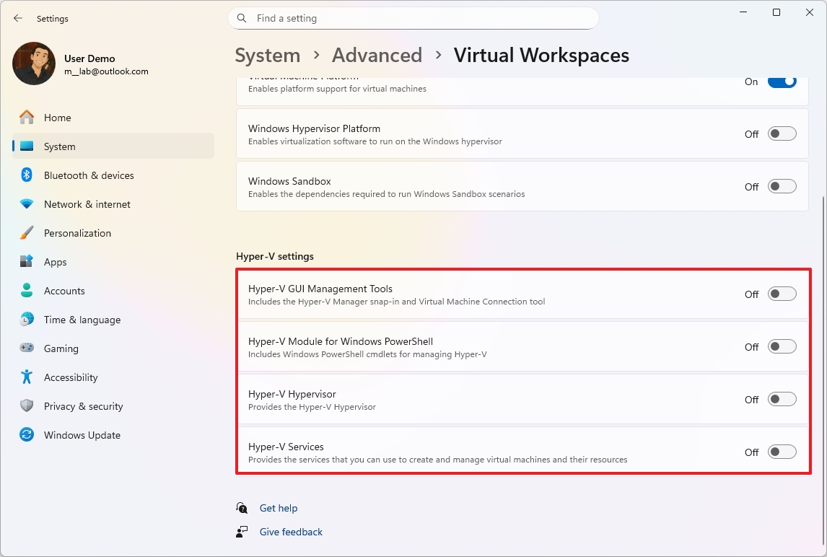Open the Apps section
This screenshot has height=557, width=827.
click(56, 261)
